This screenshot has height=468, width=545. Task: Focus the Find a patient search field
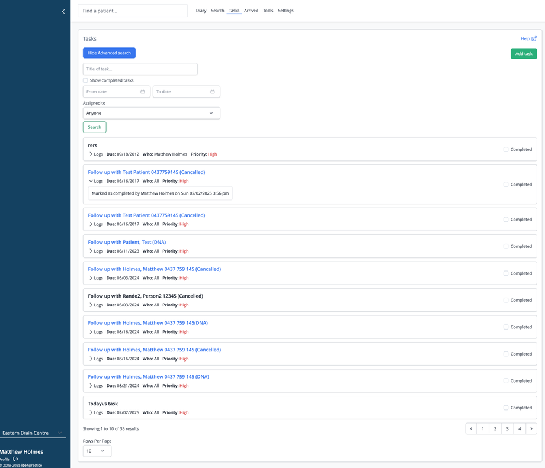133,11
